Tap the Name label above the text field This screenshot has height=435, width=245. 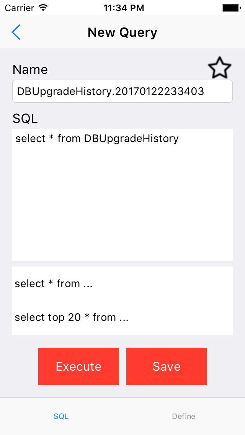[30, 70]
